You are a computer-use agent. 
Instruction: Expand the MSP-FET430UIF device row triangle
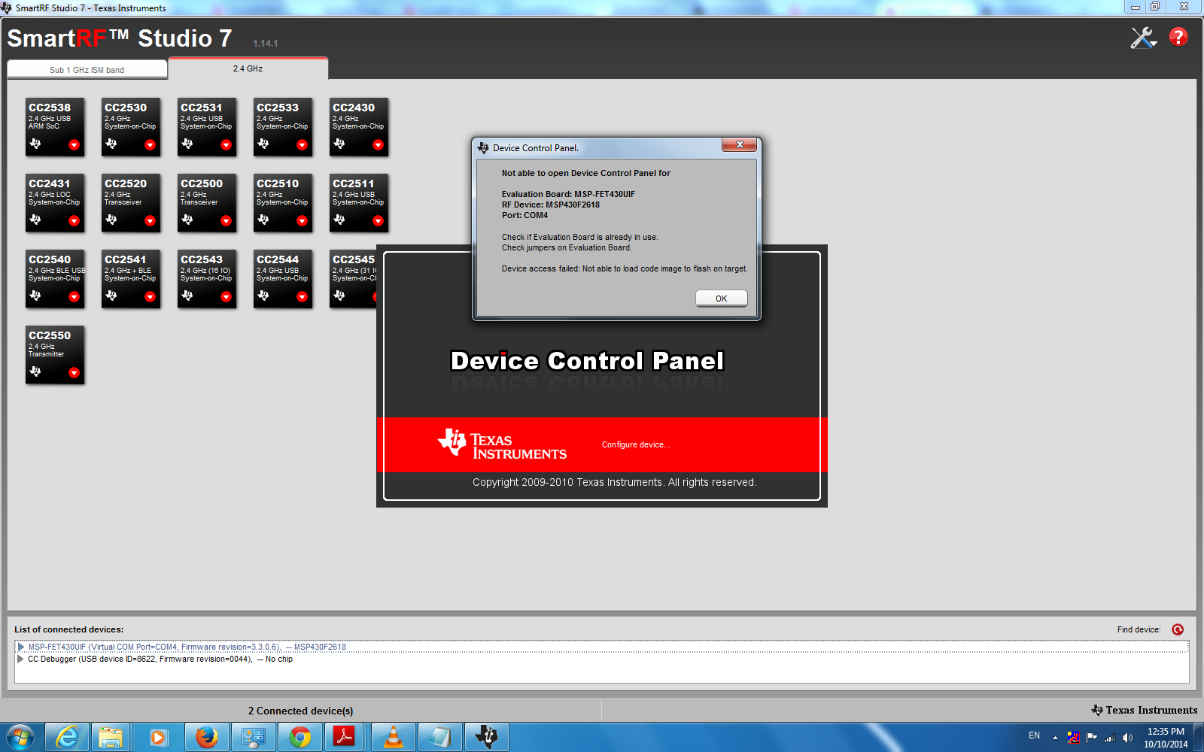click(x=21, y=647)
